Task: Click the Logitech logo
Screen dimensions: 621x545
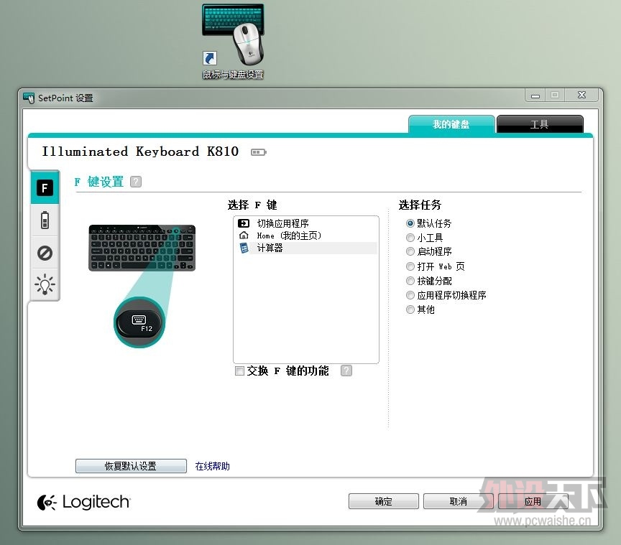Action: 83,502
